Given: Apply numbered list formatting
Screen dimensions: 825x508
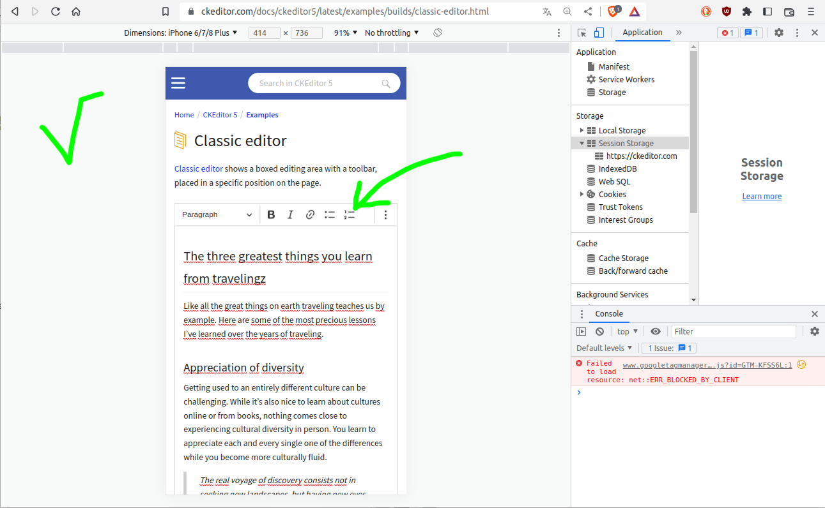Looking at the screenshot, I should pyautogui.click(x=349, y=214).
